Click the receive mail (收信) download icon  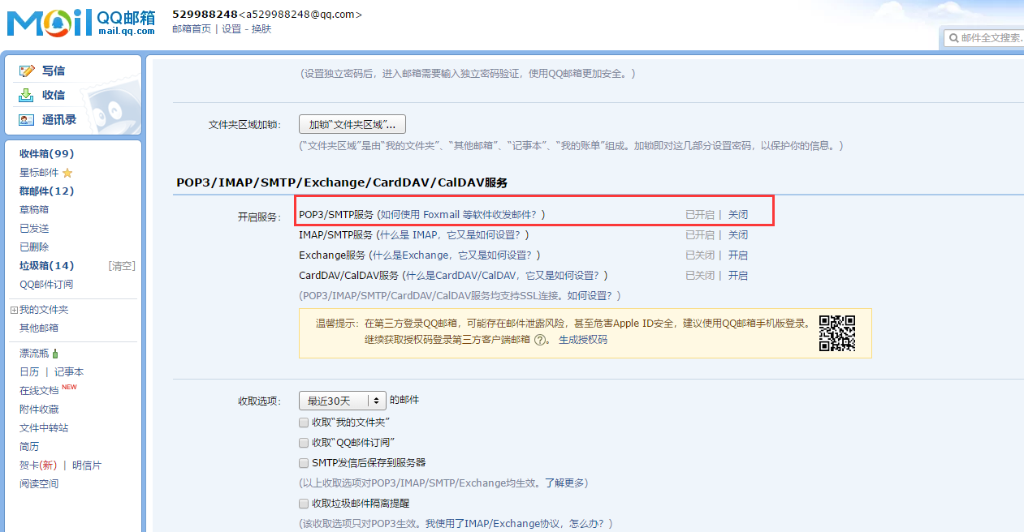27,95
